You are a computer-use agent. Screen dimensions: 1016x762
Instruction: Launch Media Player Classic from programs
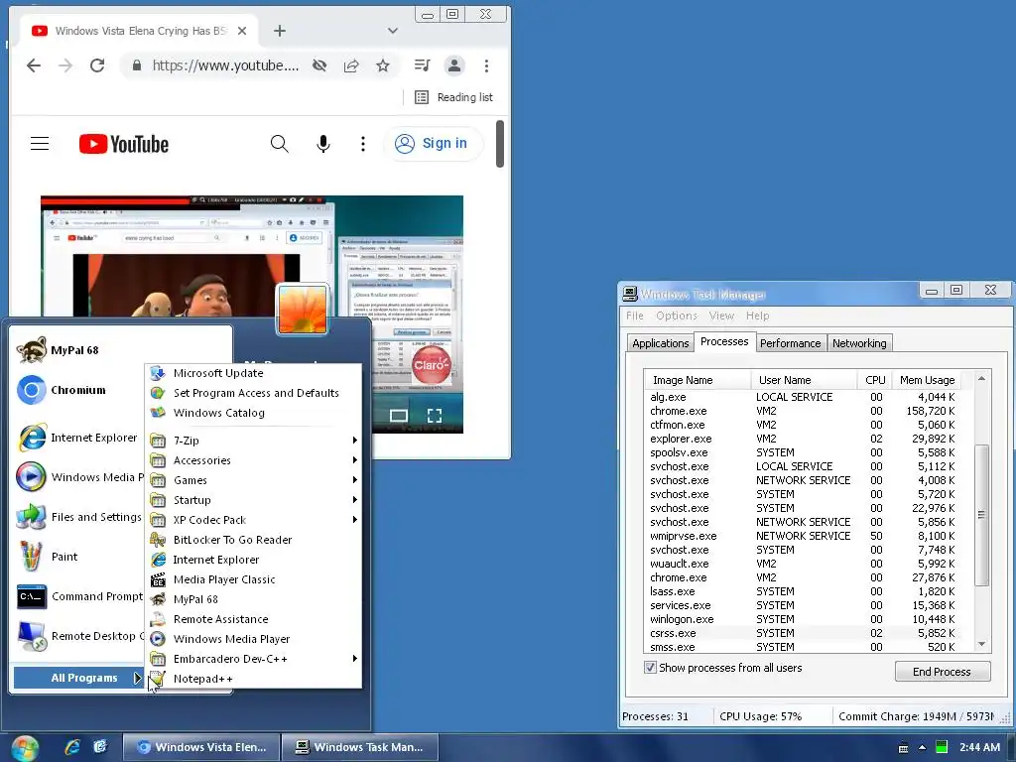(253, 579)
